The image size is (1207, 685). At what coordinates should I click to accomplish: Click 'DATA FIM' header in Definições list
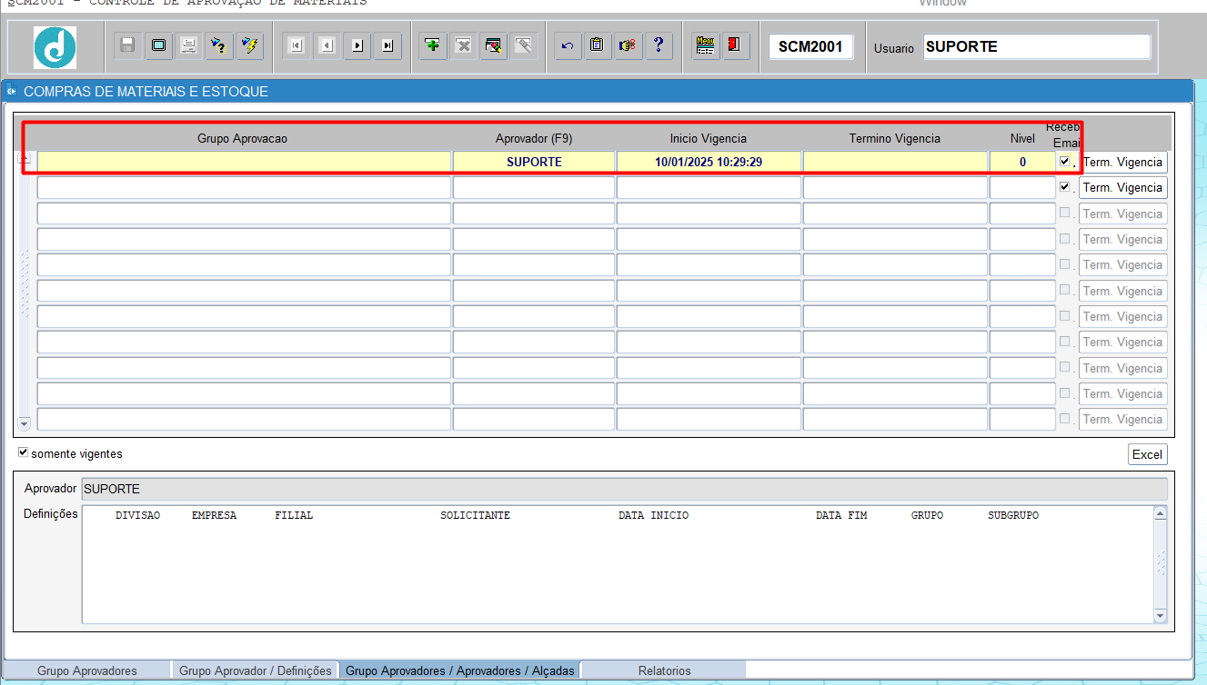(841, 515)
